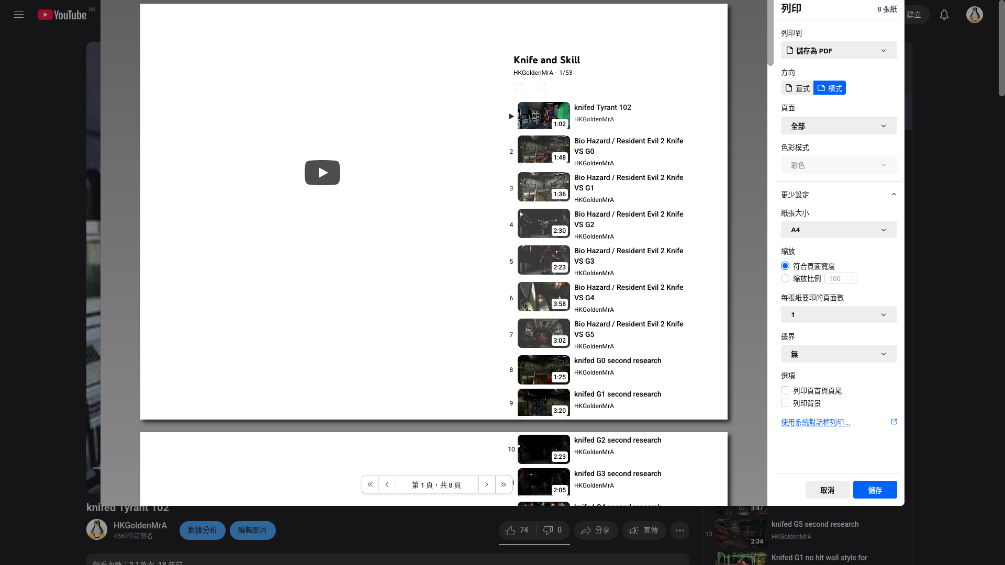Screen dimensions: 1005x565
Task: Enable 列印背景 checkbox
Action: [785, 403]
